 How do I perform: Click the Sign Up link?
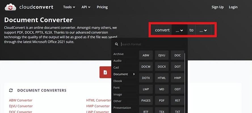pyautogui.click(x=217, y=7)
